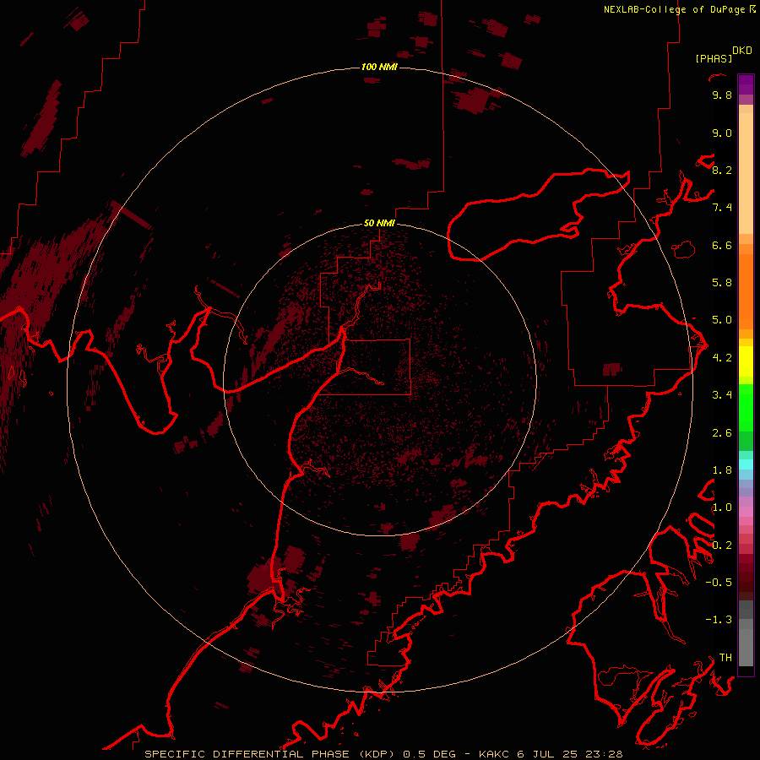Click the 9.8 value on the color scale
The image size is (760, 760).
tap(722, 95)
